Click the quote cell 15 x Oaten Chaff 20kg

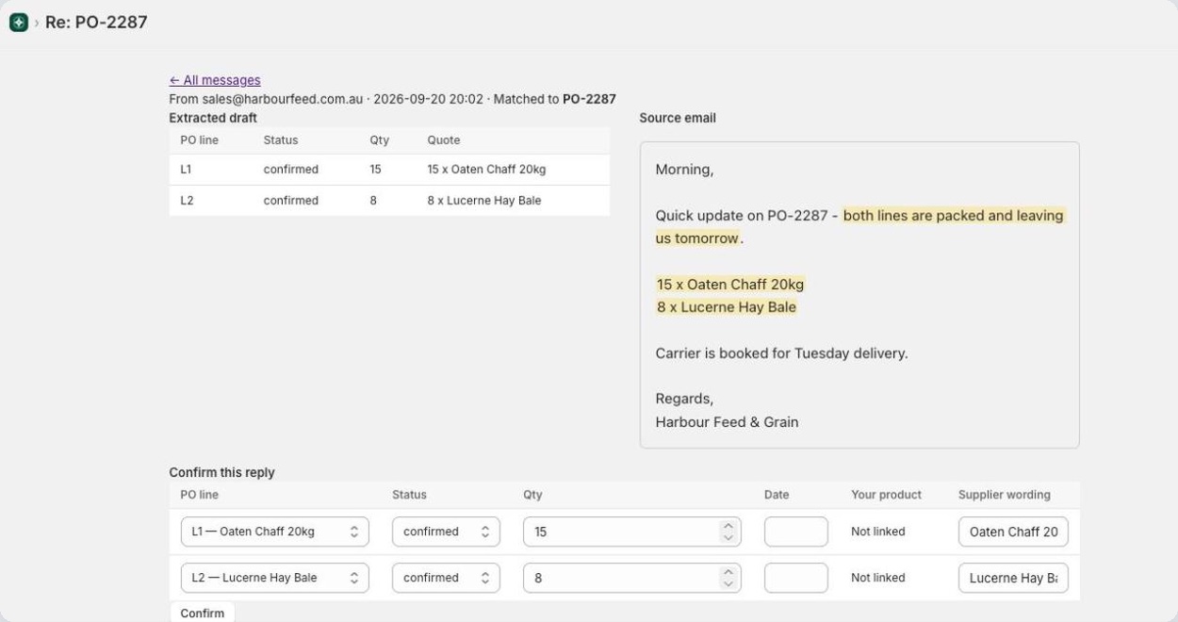(486, 170)
